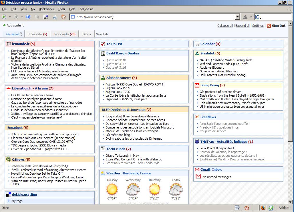Click the browser Back arrow button

pyautogui.click(x=5, y=17)
